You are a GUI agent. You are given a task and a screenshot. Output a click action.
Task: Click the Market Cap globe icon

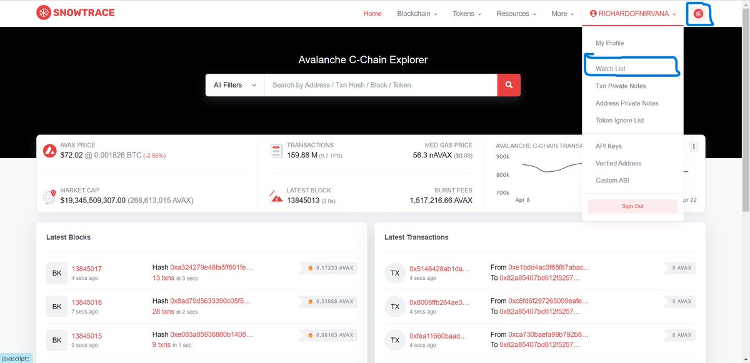tap(50, 196)
